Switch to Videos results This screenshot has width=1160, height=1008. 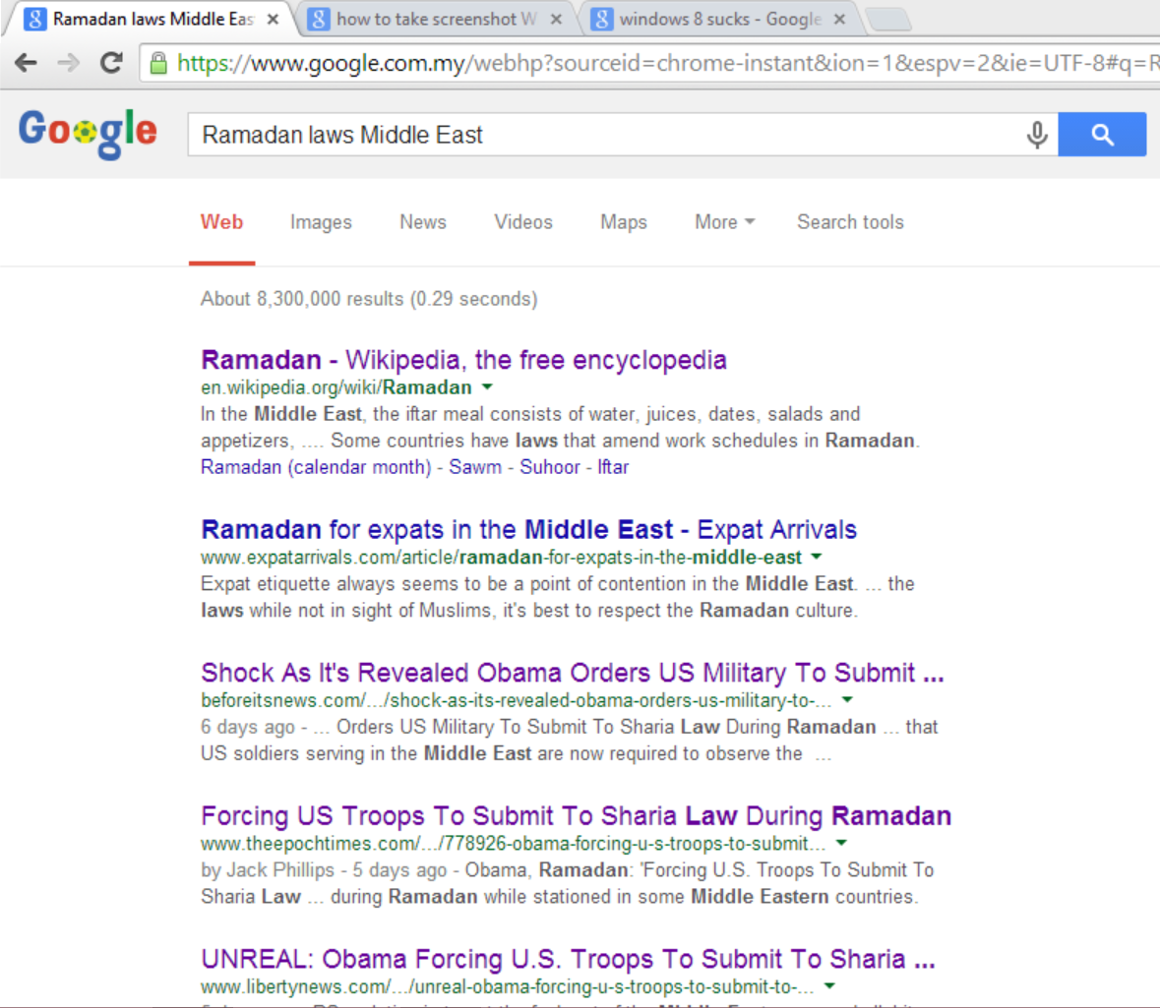(x=523, y=222)
